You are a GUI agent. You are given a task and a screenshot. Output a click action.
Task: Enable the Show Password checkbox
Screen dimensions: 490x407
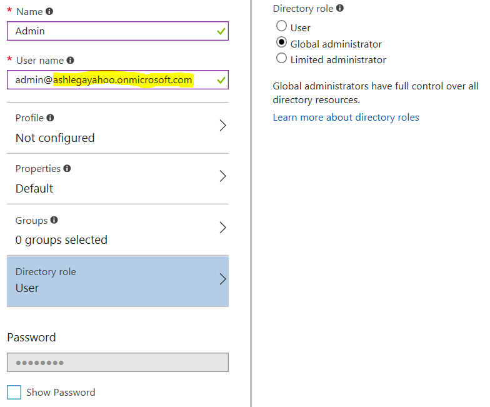coord(14,392)
